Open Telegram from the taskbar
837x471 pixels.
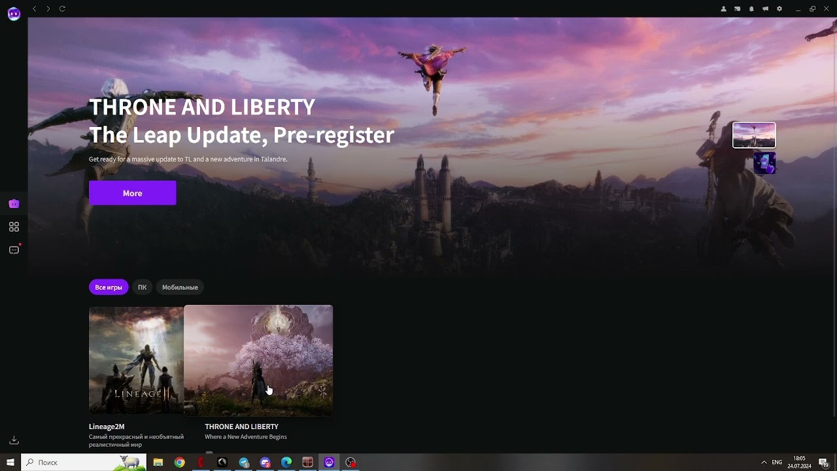[244, 462]
